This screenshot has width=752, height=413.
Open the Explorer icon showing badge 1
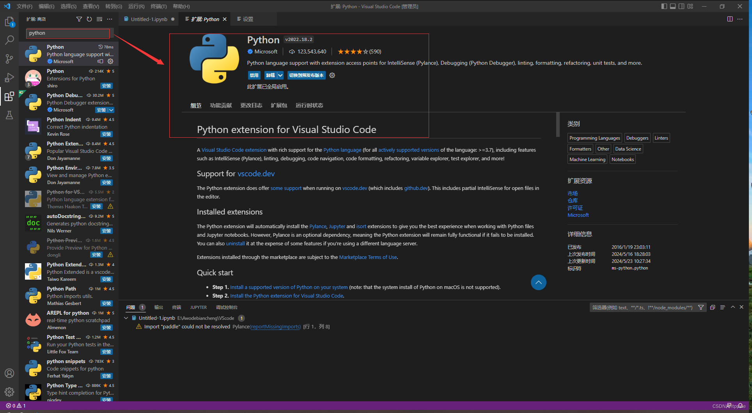(9, 22)
